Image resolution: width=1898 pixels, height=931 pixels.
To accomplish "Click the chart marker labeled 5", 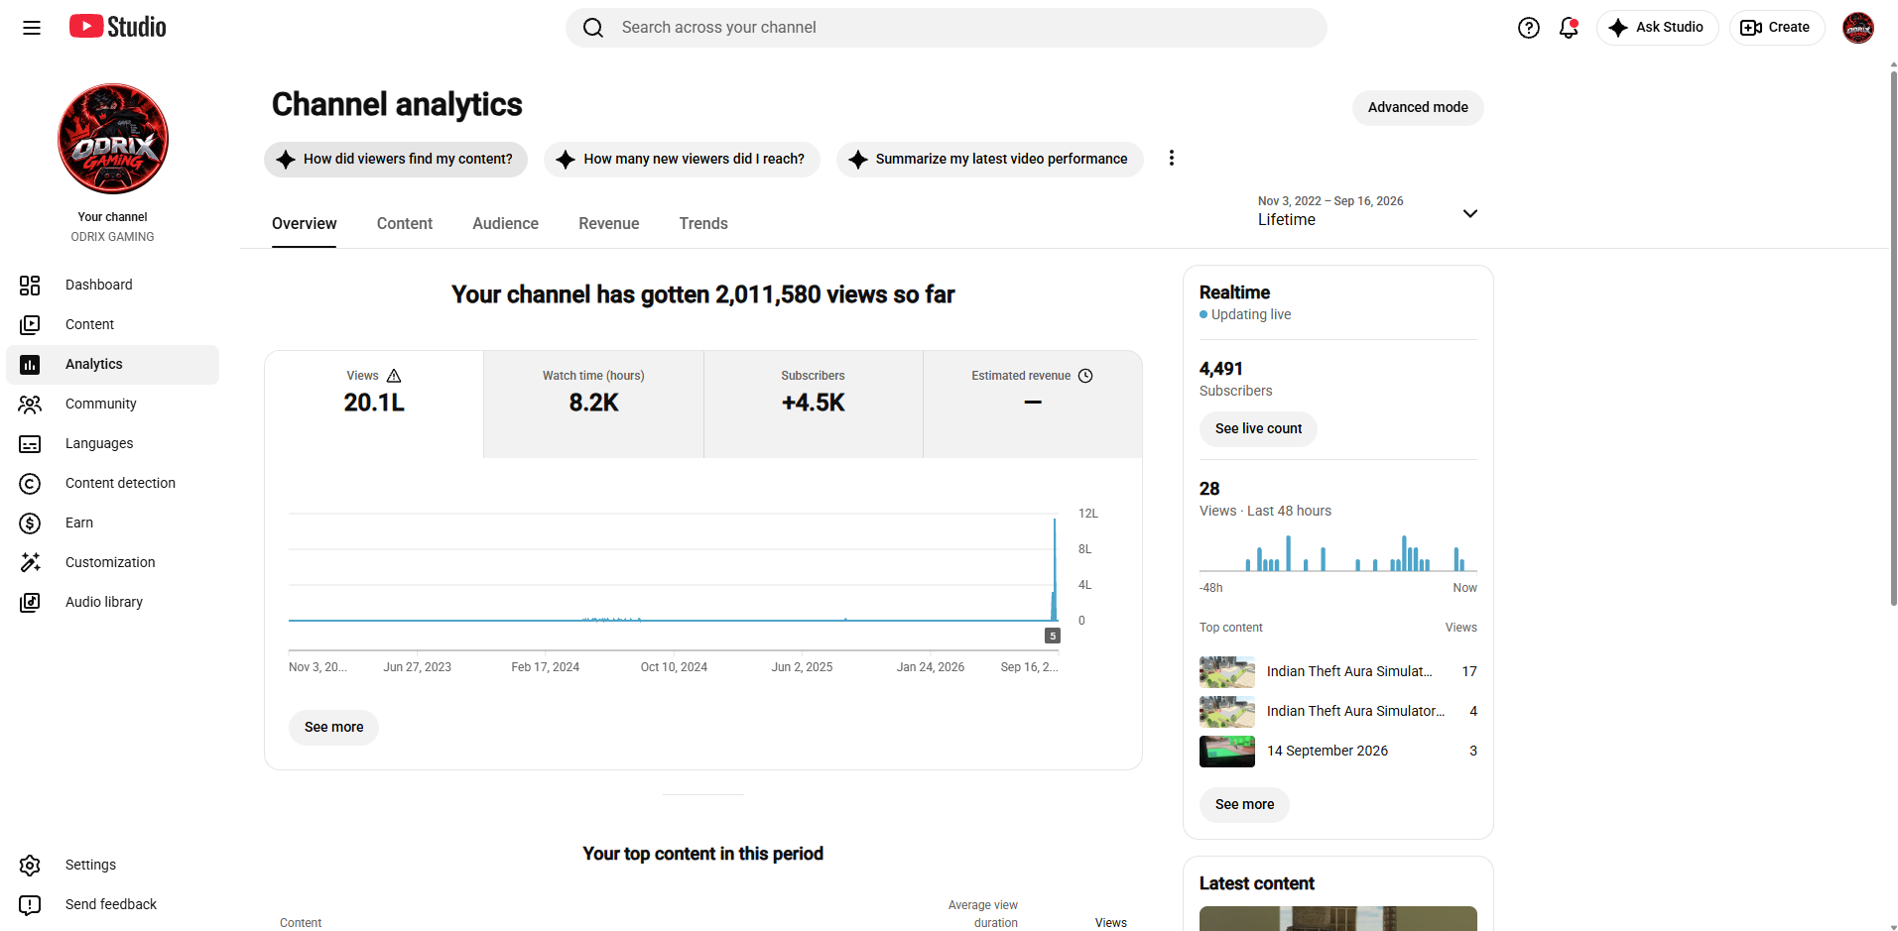I will pyautogui.click(x=1053, y=636).
